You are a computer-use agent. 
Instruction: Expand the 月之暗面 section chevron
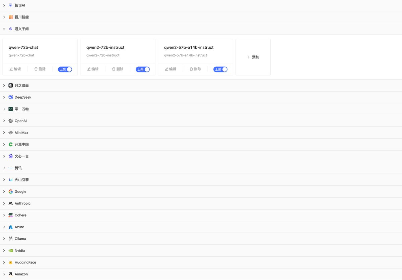pos(4,86)
